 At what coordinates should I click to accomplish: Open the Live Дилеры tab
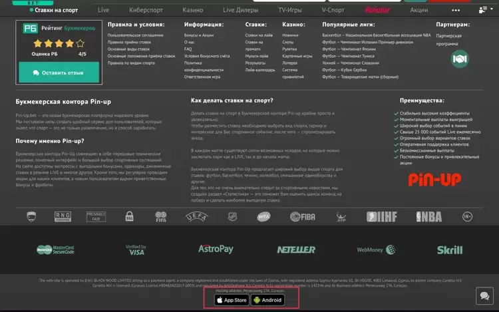[241, 10]
